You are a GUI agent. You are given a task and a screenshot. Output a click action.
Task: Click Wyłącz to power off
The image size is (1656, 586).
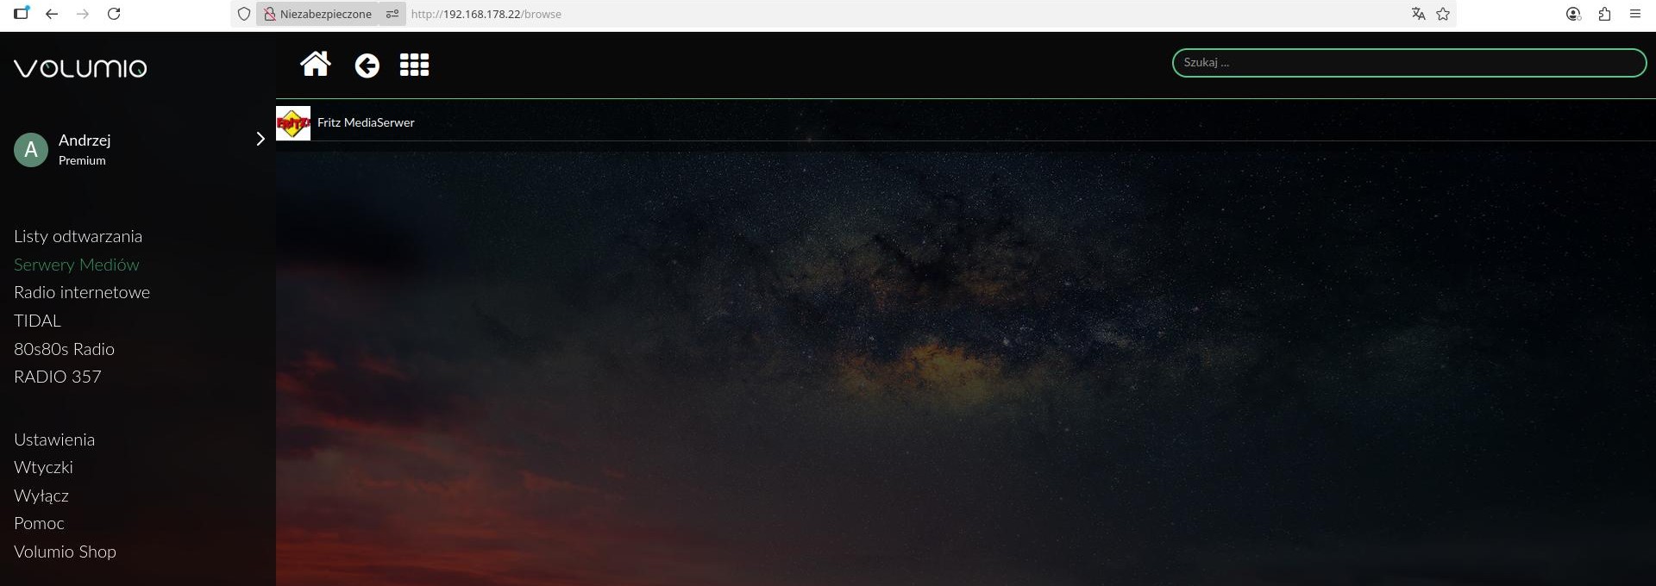click(x=41, y=496)
